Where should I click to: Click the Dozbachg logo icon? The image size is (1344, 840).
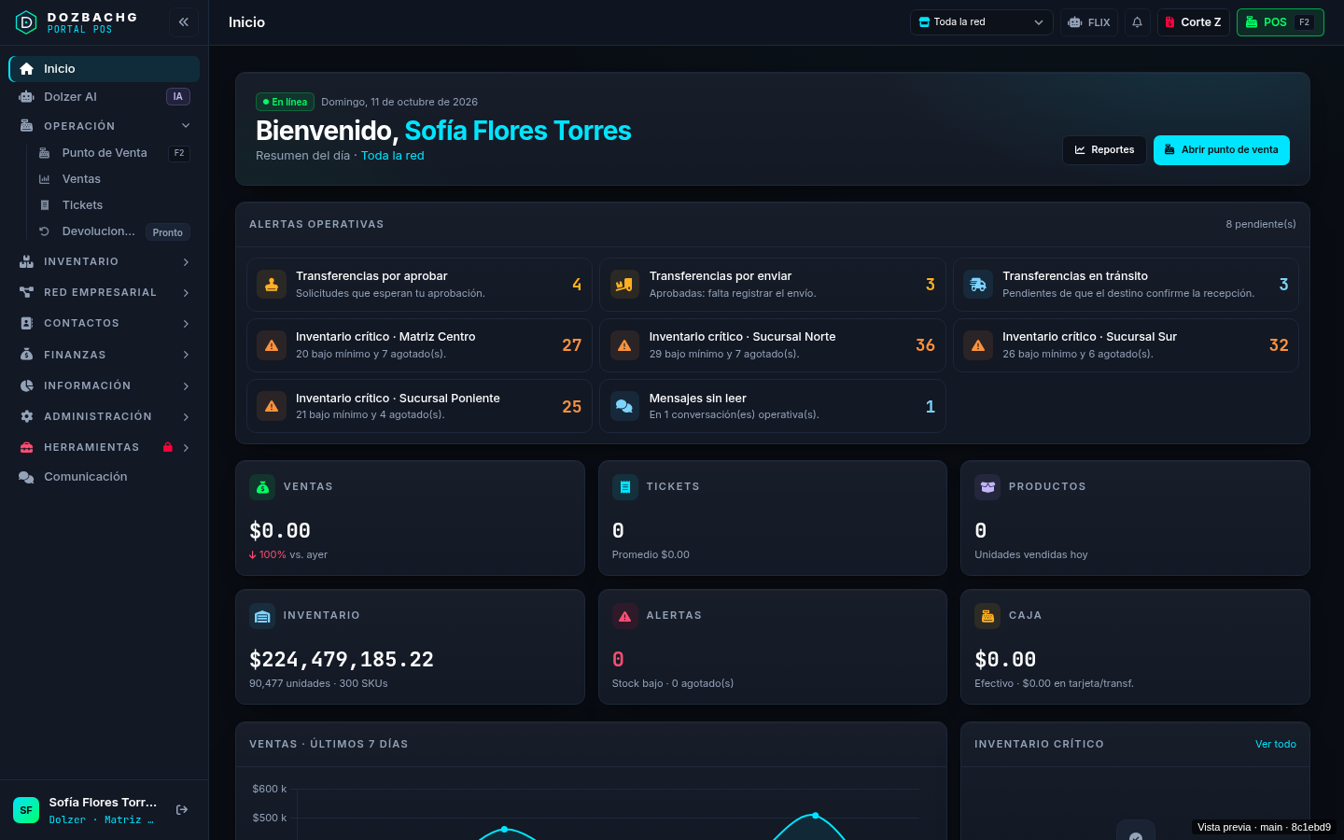[26, 22]
